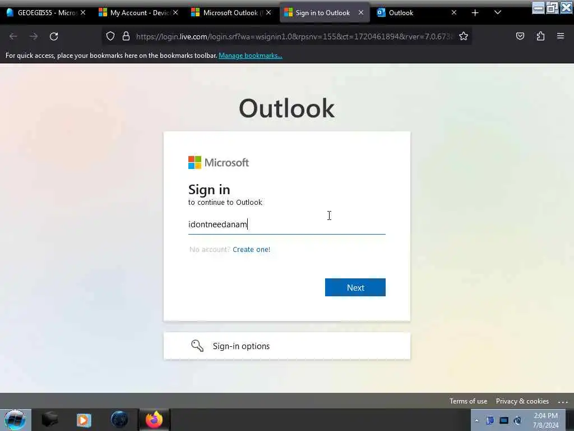Viewport: 574px width, 431px height.
Task: Open volume tray icon
Action: pyautogui.click(x=517, y=420)
